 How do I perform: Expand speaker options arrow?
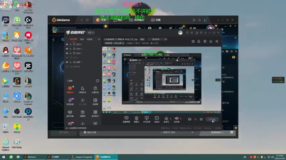click(x=181, y=119)
